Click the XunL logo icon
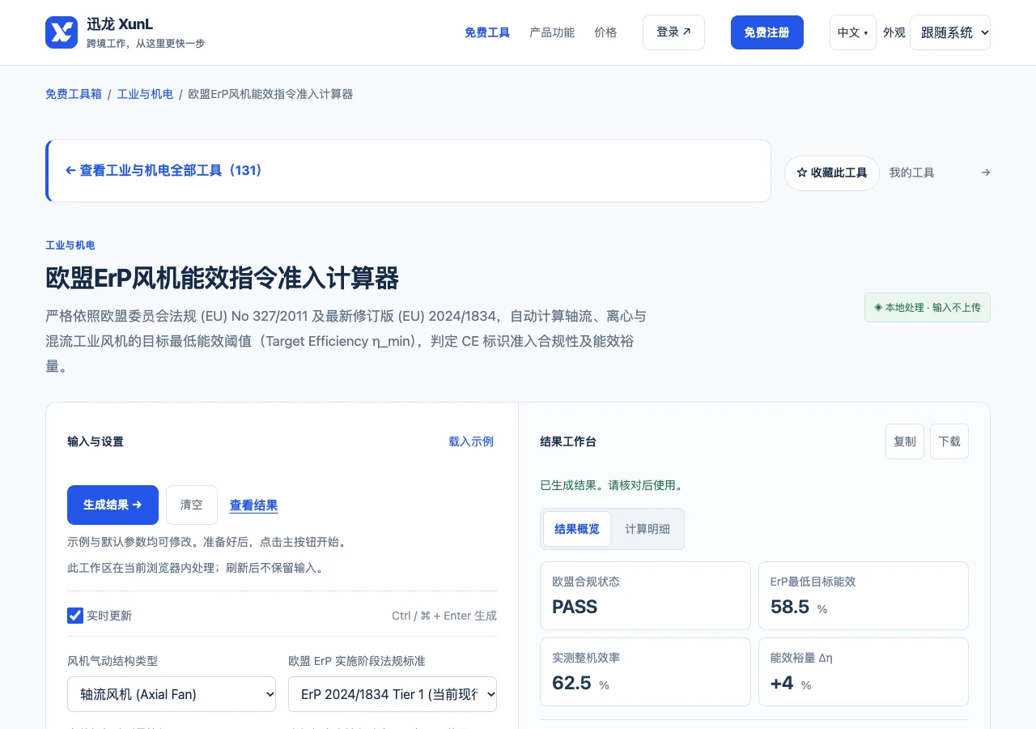1036x729 pixels. coord(62,32)
